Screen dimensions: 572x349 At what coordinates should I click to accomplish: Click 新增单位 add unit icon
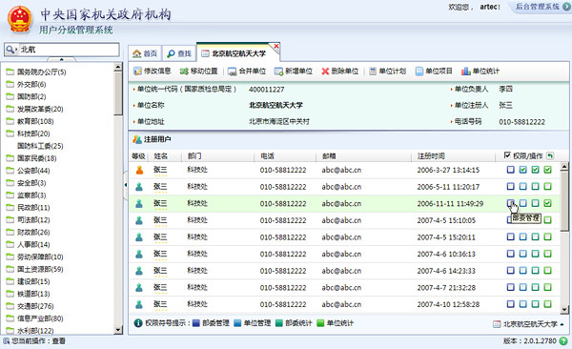coord(278,72)
